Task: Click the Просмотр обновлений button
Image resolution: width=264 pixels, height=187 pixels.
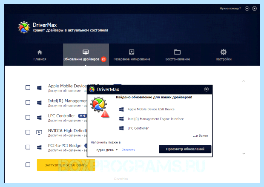Action: click(185, 149)
